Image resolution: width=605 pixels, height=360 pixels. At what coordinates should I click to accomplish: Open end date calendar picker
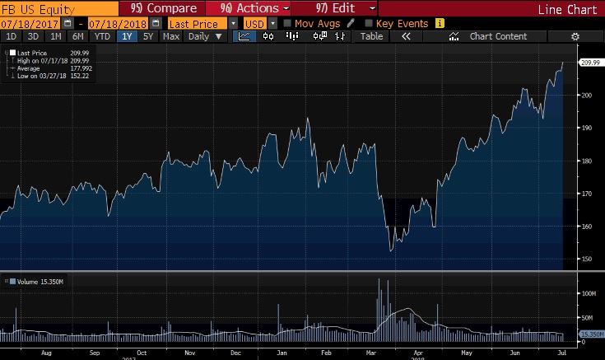[x=156, y=23]
